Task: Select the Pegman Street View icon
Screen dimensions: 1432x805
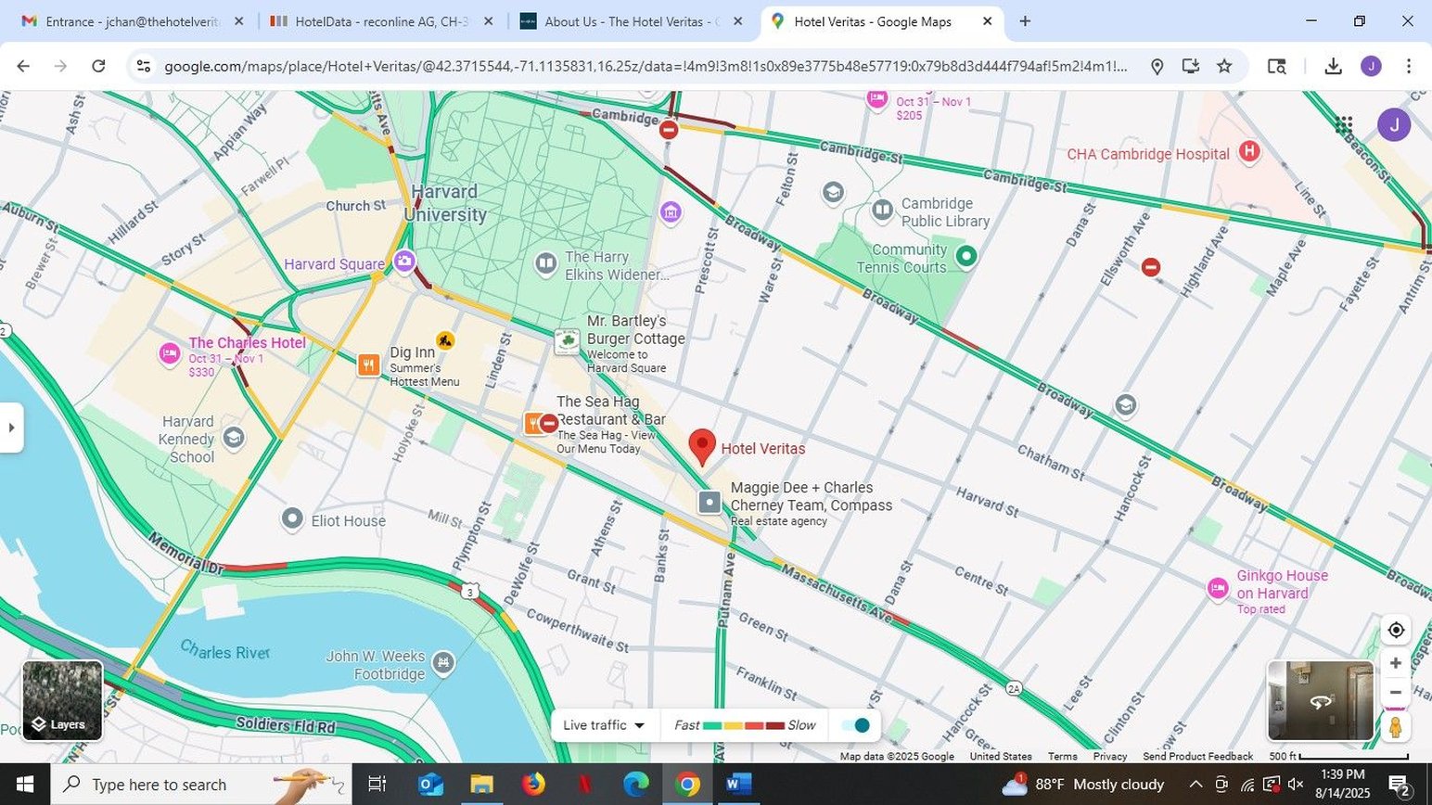Action: click(x=1395, y=726)
